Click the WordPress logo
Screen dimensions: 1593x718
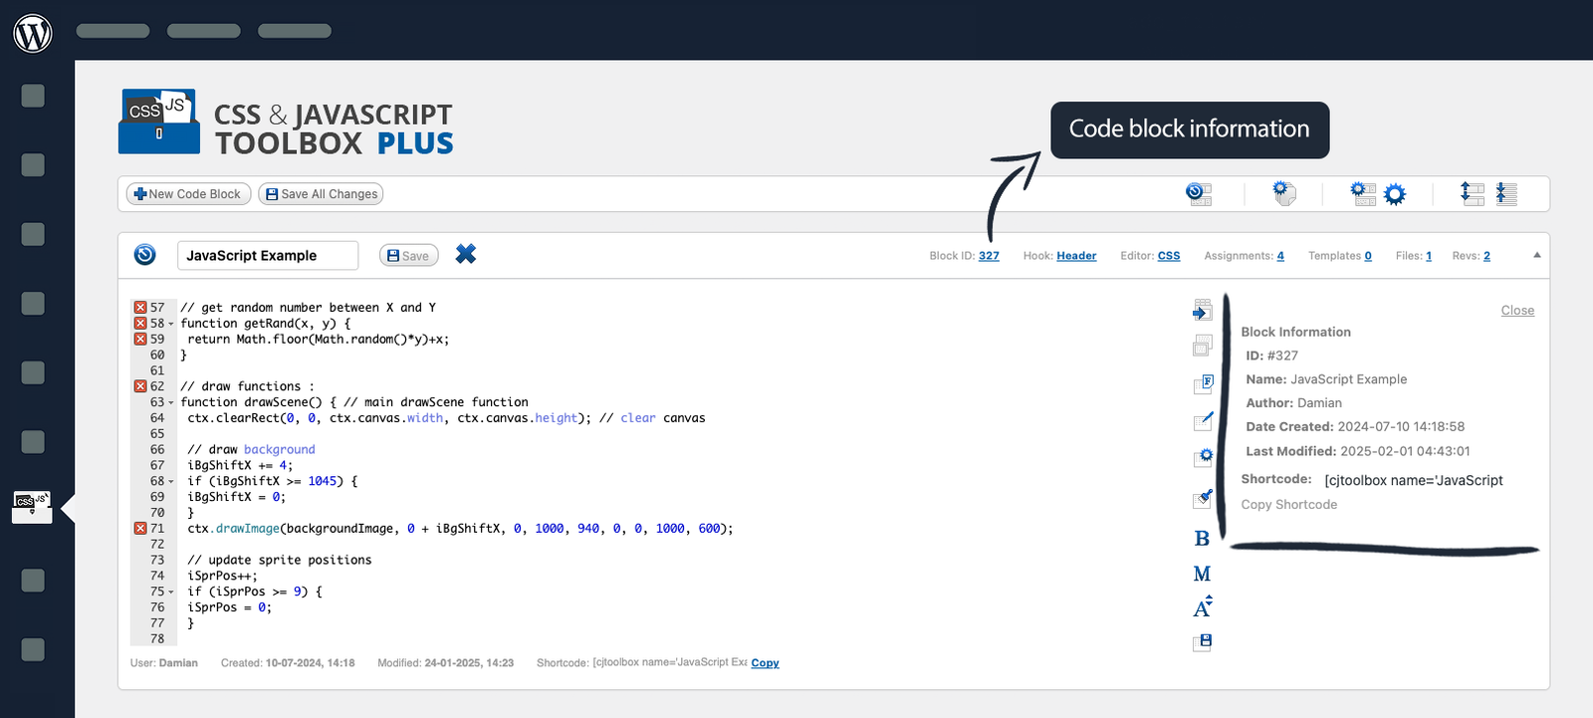[x=33, y=33]
